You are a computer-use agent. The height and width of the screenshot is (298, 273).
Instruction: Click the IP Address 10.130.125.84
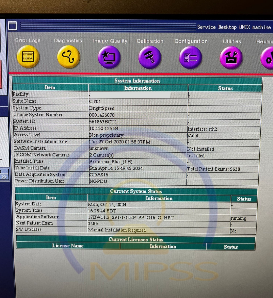[x=104, y=129]
